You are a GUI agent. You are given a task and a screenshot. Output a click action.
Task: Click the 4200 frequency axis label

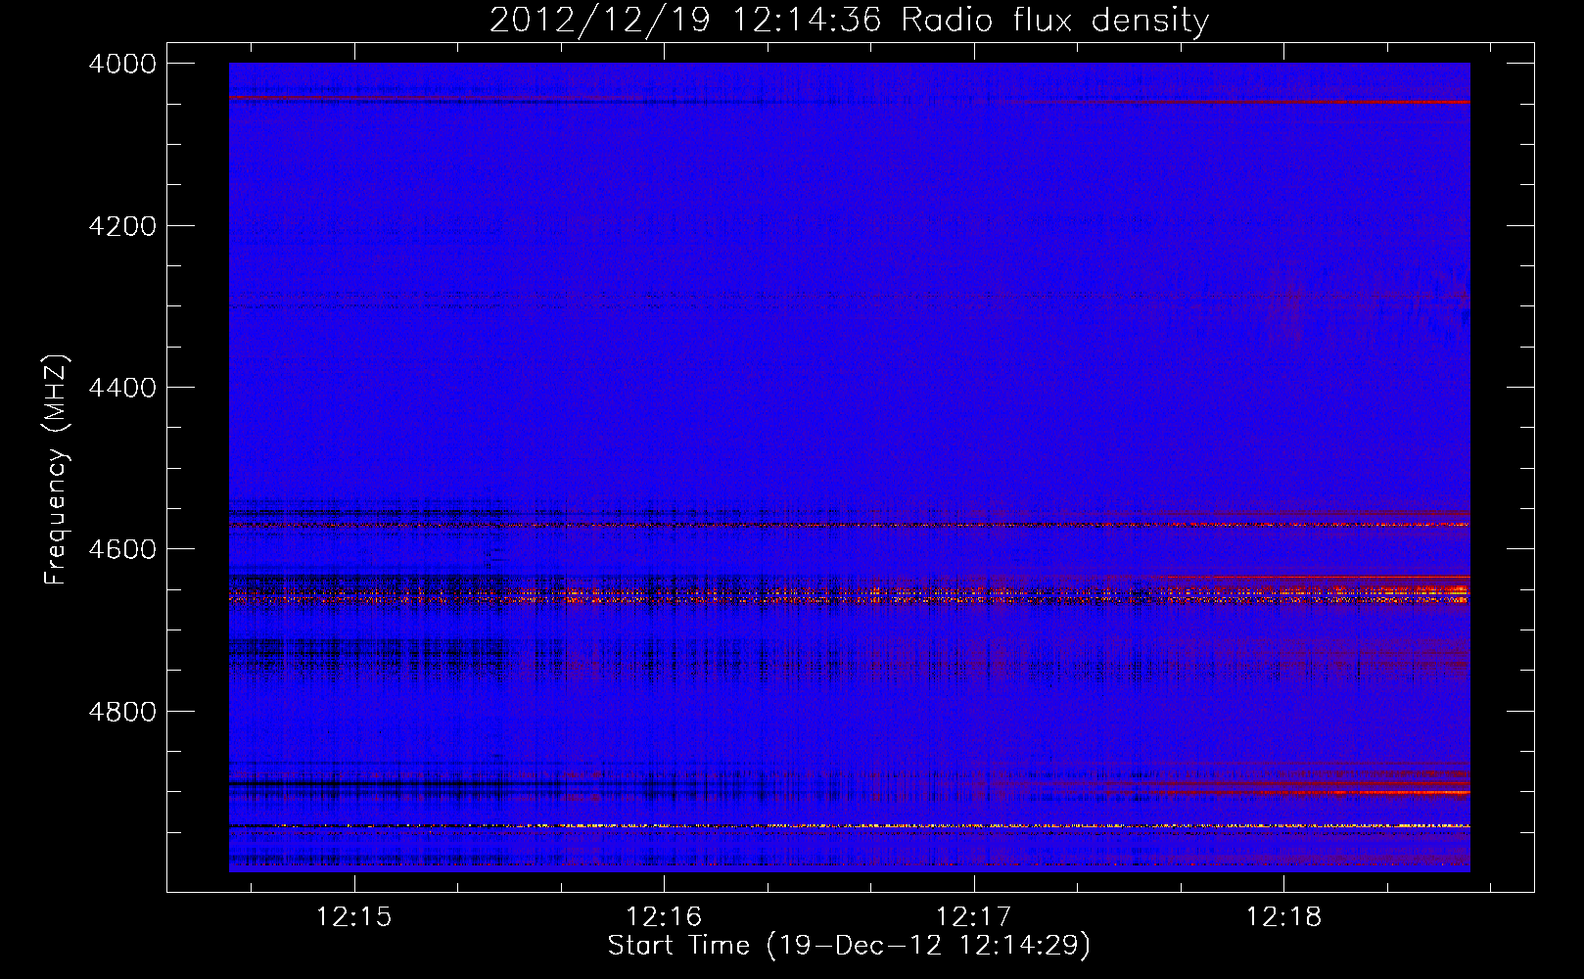[x=122, y=226]
